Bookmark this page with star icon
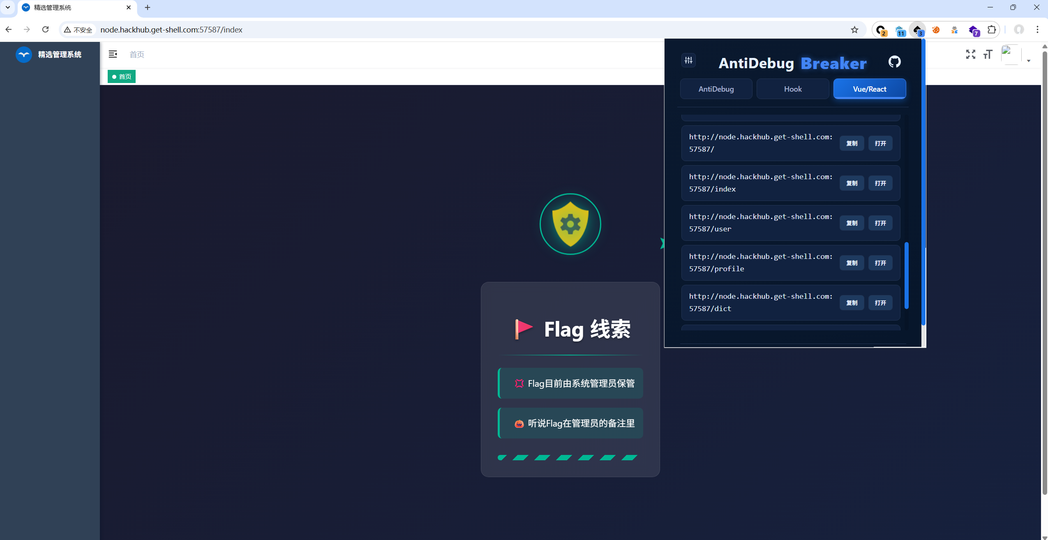 click(854, 30)
